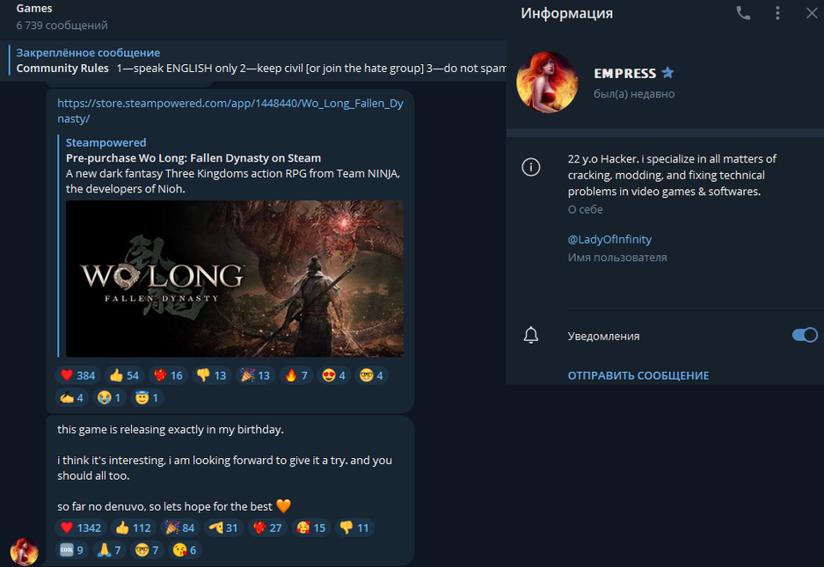Click the party popper reaction with 84
The width and height of the screenshot is (824, 567).
coord(176,528)
